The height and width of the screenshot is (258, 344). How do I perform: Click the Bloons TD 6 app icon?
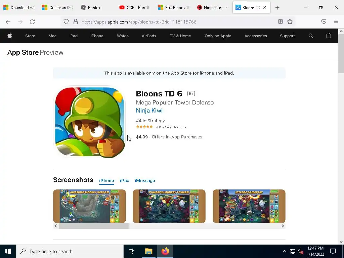tap(89, 122)
